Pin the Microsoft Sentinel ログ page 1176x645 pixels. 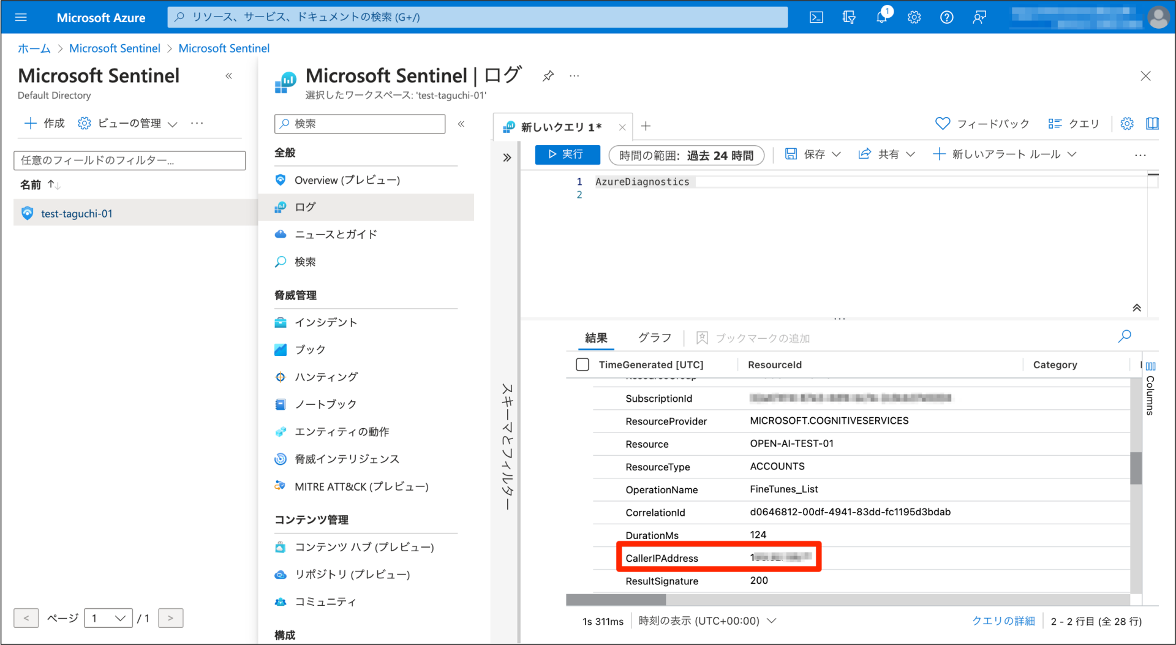[x=548, y=75]
